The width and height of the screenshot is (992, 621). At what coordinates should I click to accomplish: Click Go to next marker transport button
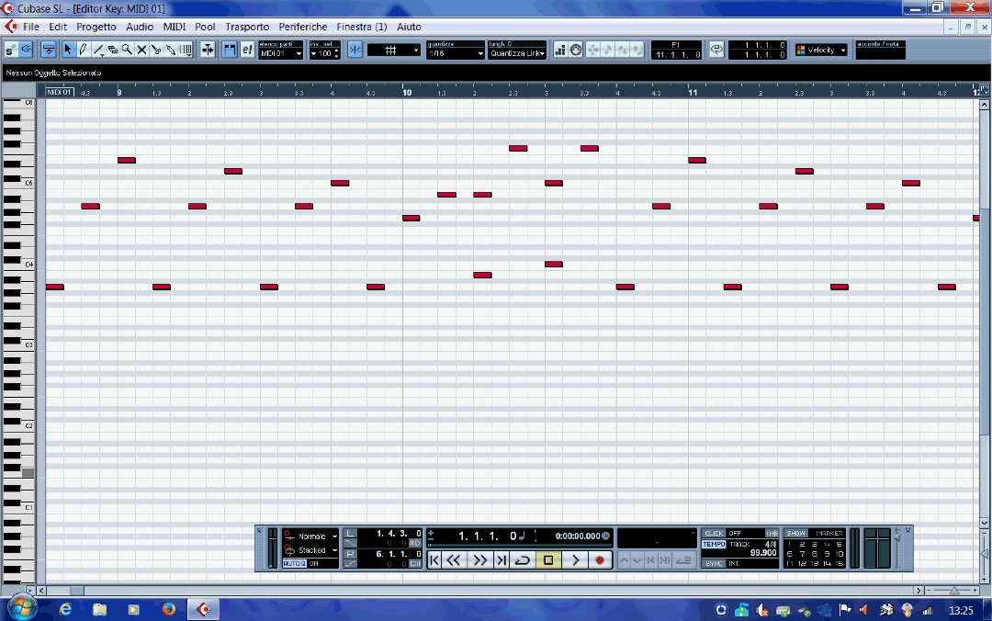501,560
